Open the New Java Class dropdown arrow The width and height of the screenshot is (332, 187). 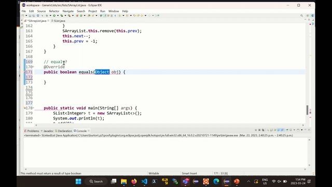pyautogui.click(x=85, y=16)
